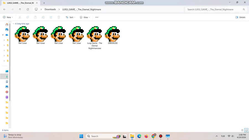
Task: Click the Share toolbar icon
Action: click(x=51, y=17)
